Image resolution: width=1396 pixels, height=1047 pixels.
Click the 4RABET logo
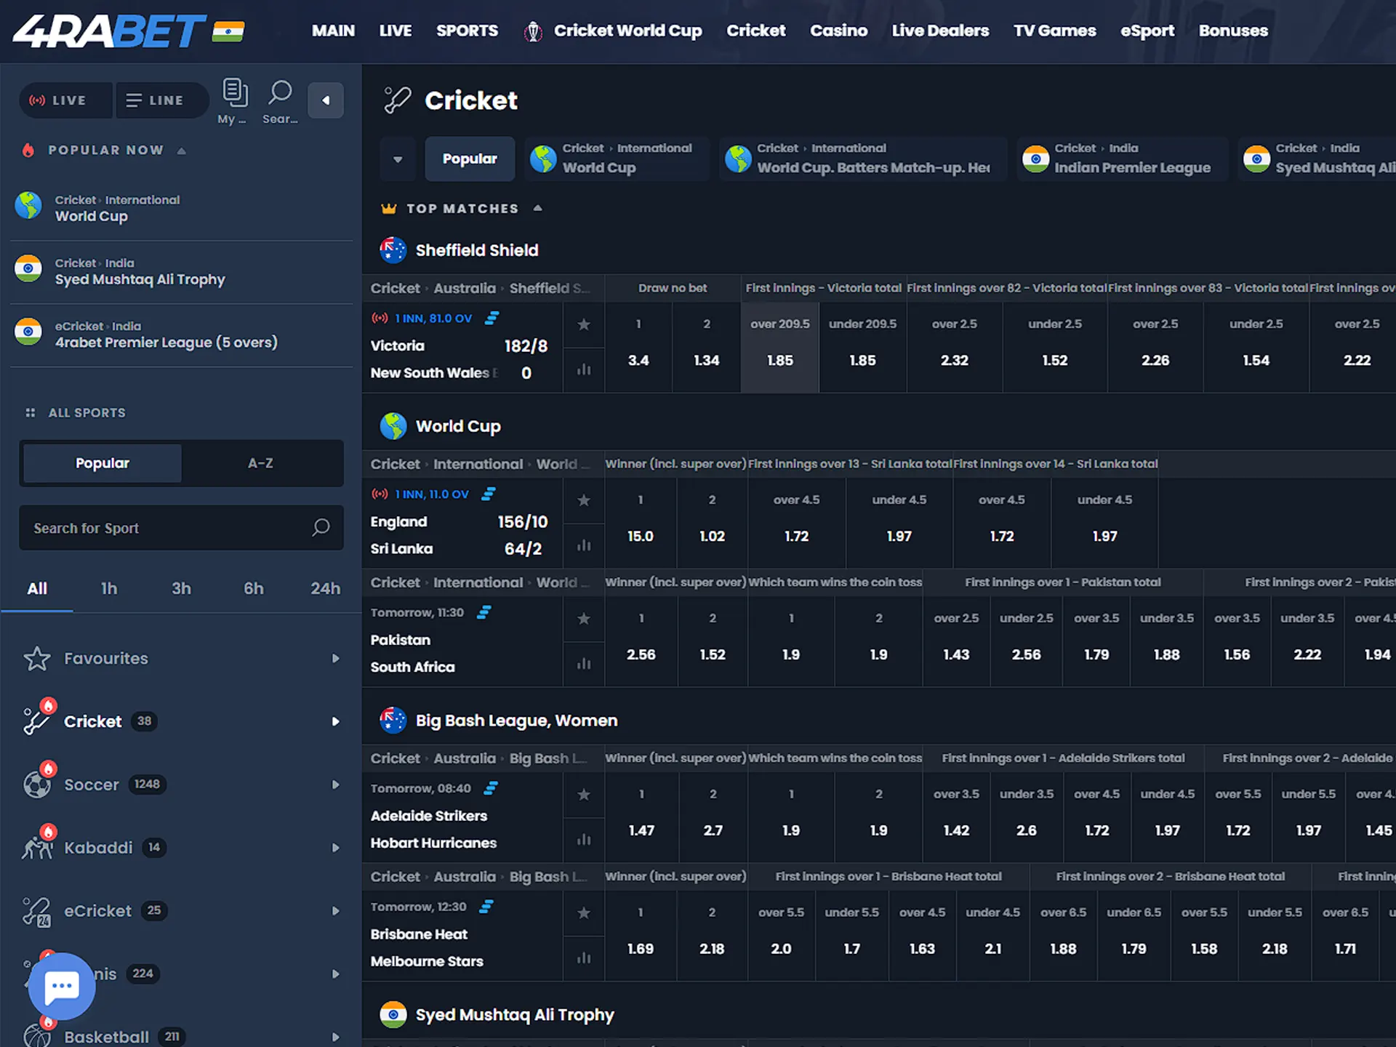coord(110,31)
